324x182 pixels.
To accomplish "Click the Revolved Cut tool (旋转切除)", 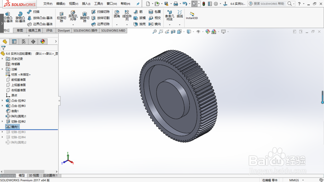I will coord(85,17).
